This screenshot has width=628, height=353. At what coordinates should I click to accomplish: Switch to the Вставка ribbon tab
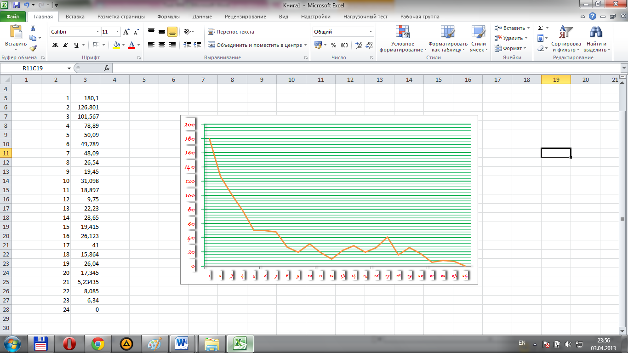(75, 17)
